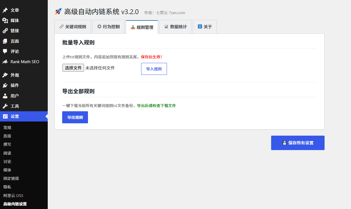Click the green 导出后请检查下载文件 text
Image resolution: width=351 pixels, height=209 pixels.
click(156, 106)
